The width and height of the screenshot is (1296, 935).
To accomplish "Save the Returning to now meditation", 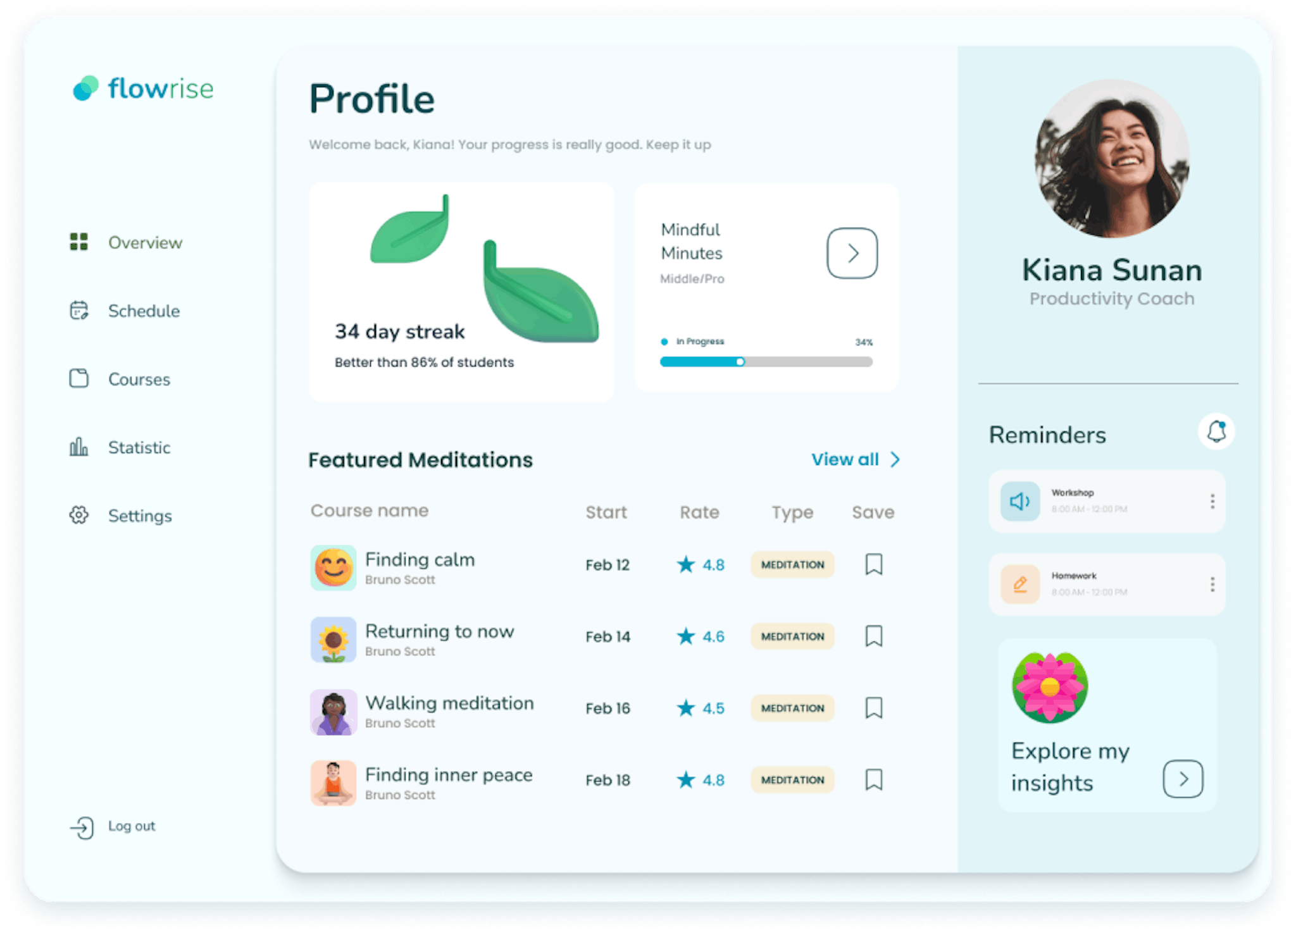I will [x=875, y=635].
